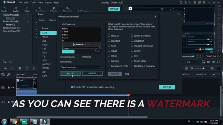Screen dimensions: 223x125
Task: Click the timeline zoom in plus icon
Action: coord(212,68)
